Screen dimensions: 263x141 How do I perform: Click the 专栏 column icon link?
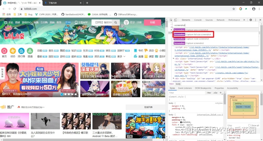point(136,50)
